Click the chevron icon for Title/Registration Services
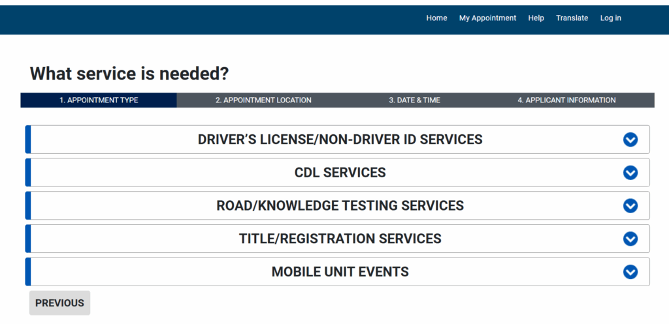Screen dimensions: 669x324 [630, 239]
